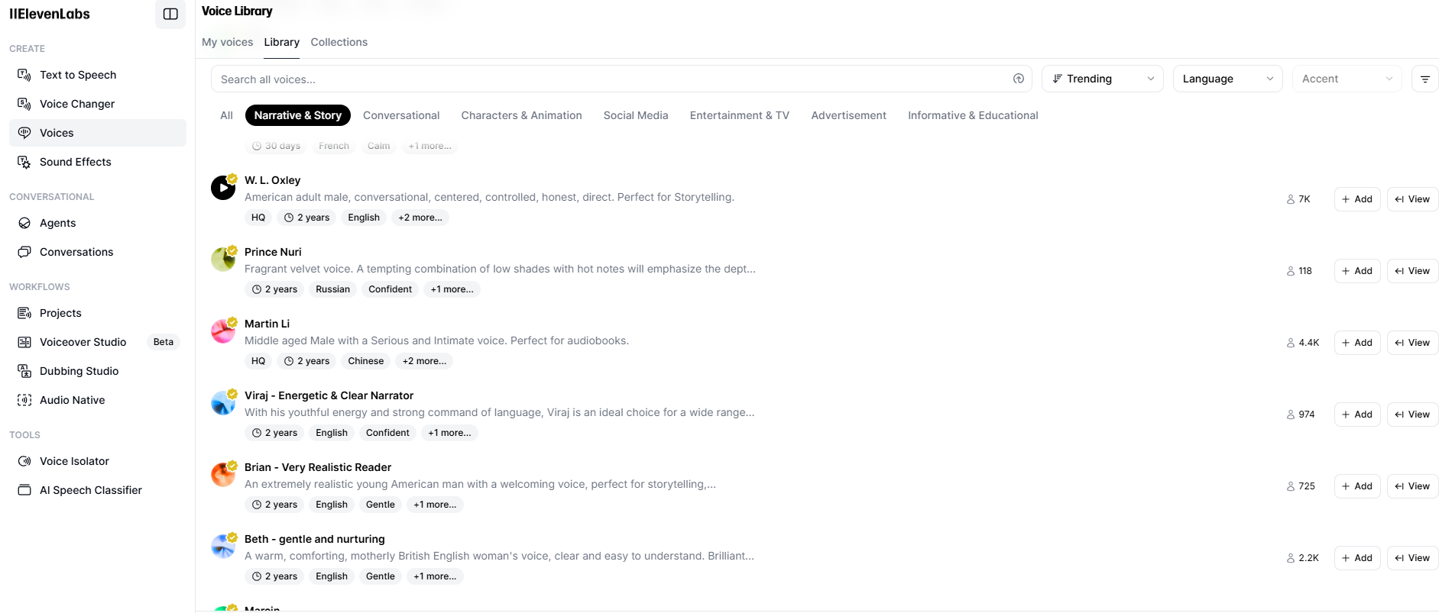
Task: Open Voice Isolator tool
Action: [98, 461]
